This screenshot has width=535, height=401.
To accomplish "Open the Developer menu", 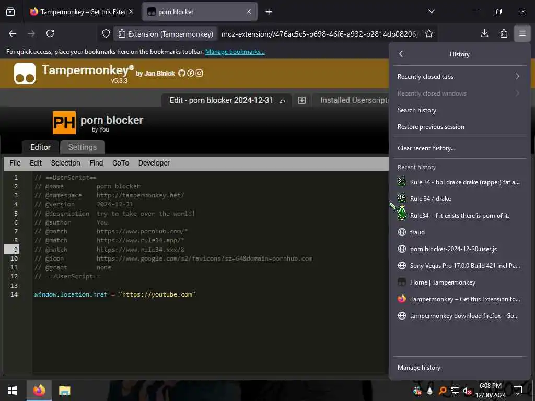I will [x=154, y=163].
